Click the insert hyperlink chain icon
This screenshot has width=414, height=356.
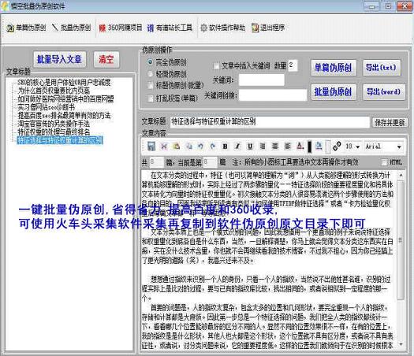[337, 146]
